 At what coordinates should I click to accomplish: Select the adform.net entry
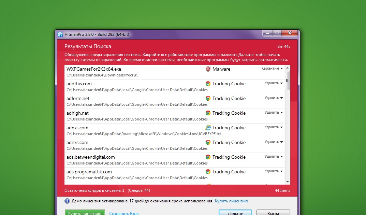[175, 102]
